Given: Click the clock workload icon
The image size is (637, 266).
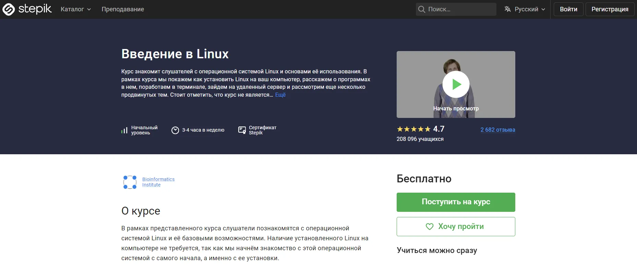Looking at the screenshot, I should tap(175, 130).
